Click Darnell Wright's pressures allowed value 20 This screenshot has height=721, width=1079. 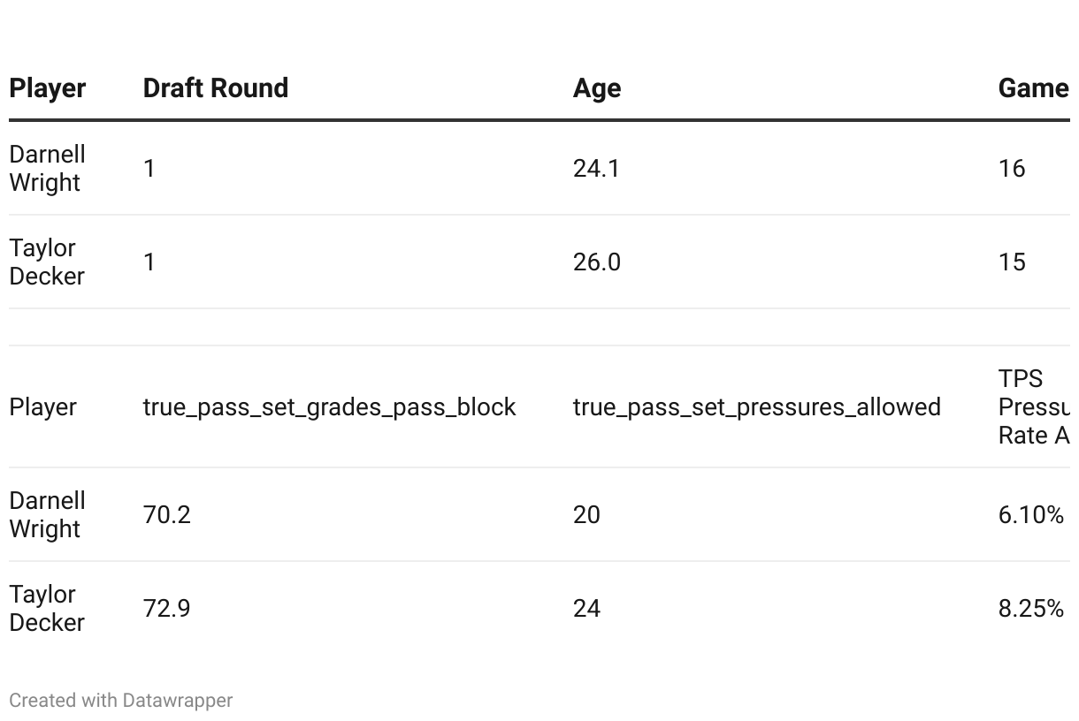pos(586,514)
